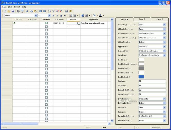The height and width of the screenshot is (130, 171).
Task: Select the 2002-01-15 calendar cell
Action: (60, 23)
